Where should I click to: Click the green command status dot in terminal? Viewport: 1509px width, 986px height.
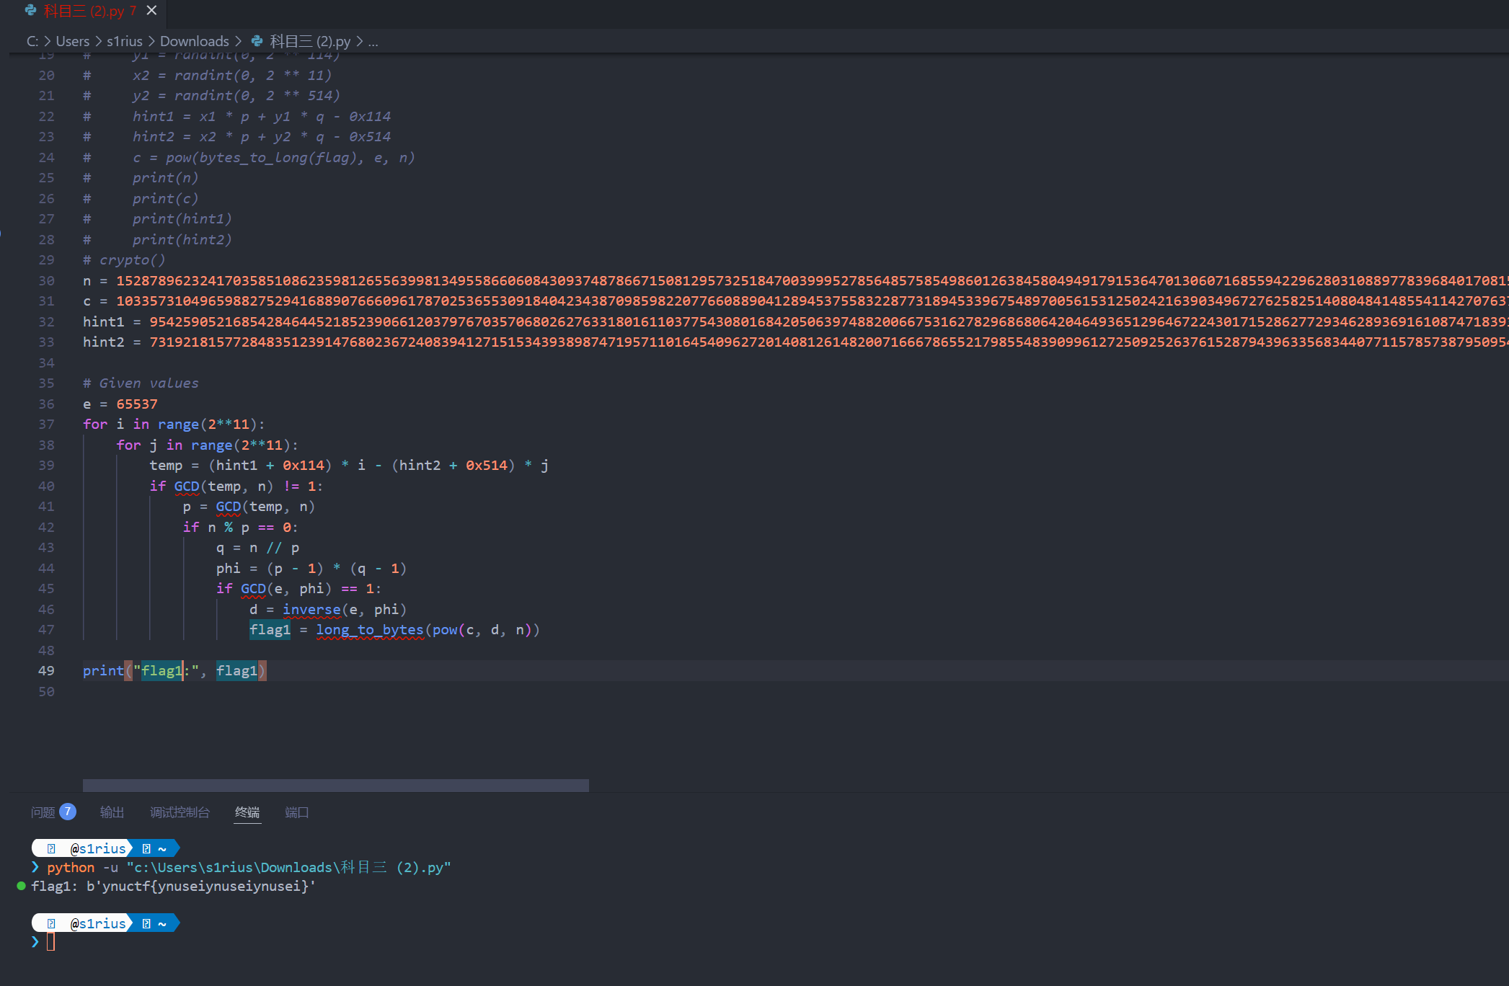[x=21, y=886]
